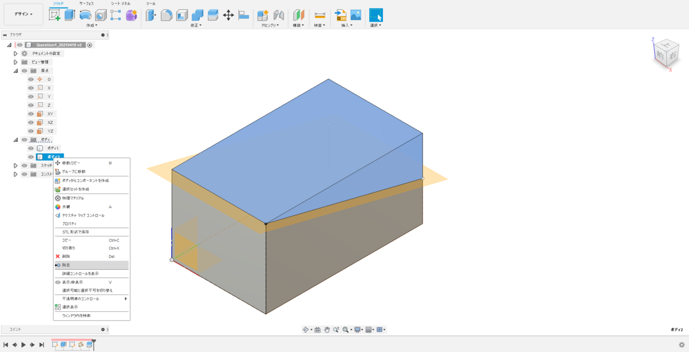
Task: Click the Construct offset plane icon
Action: [299, 16]
